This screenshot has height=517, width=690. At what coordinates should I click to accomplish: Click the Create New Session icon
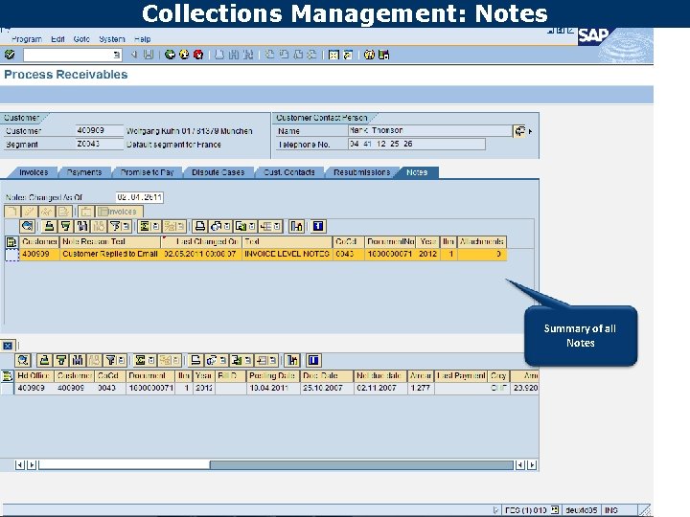click(x=334, y=55)
